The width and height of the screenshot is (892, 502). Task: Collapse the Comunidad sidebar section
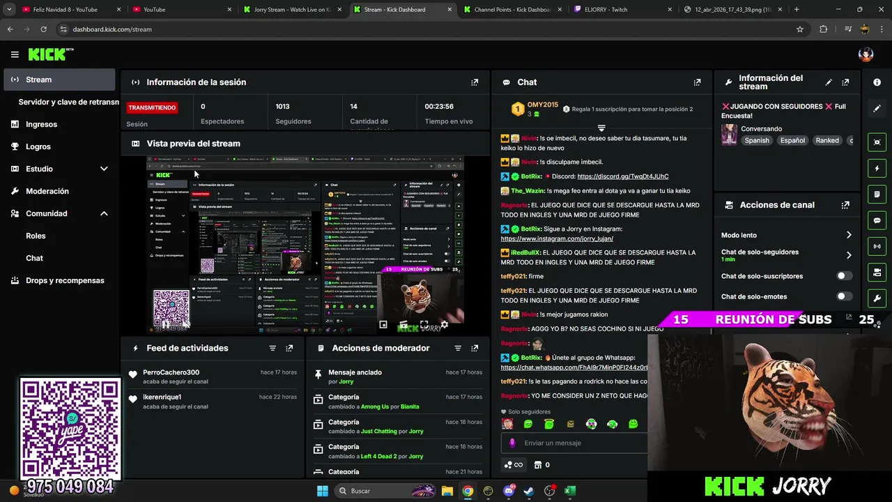(x=104, y=213)
